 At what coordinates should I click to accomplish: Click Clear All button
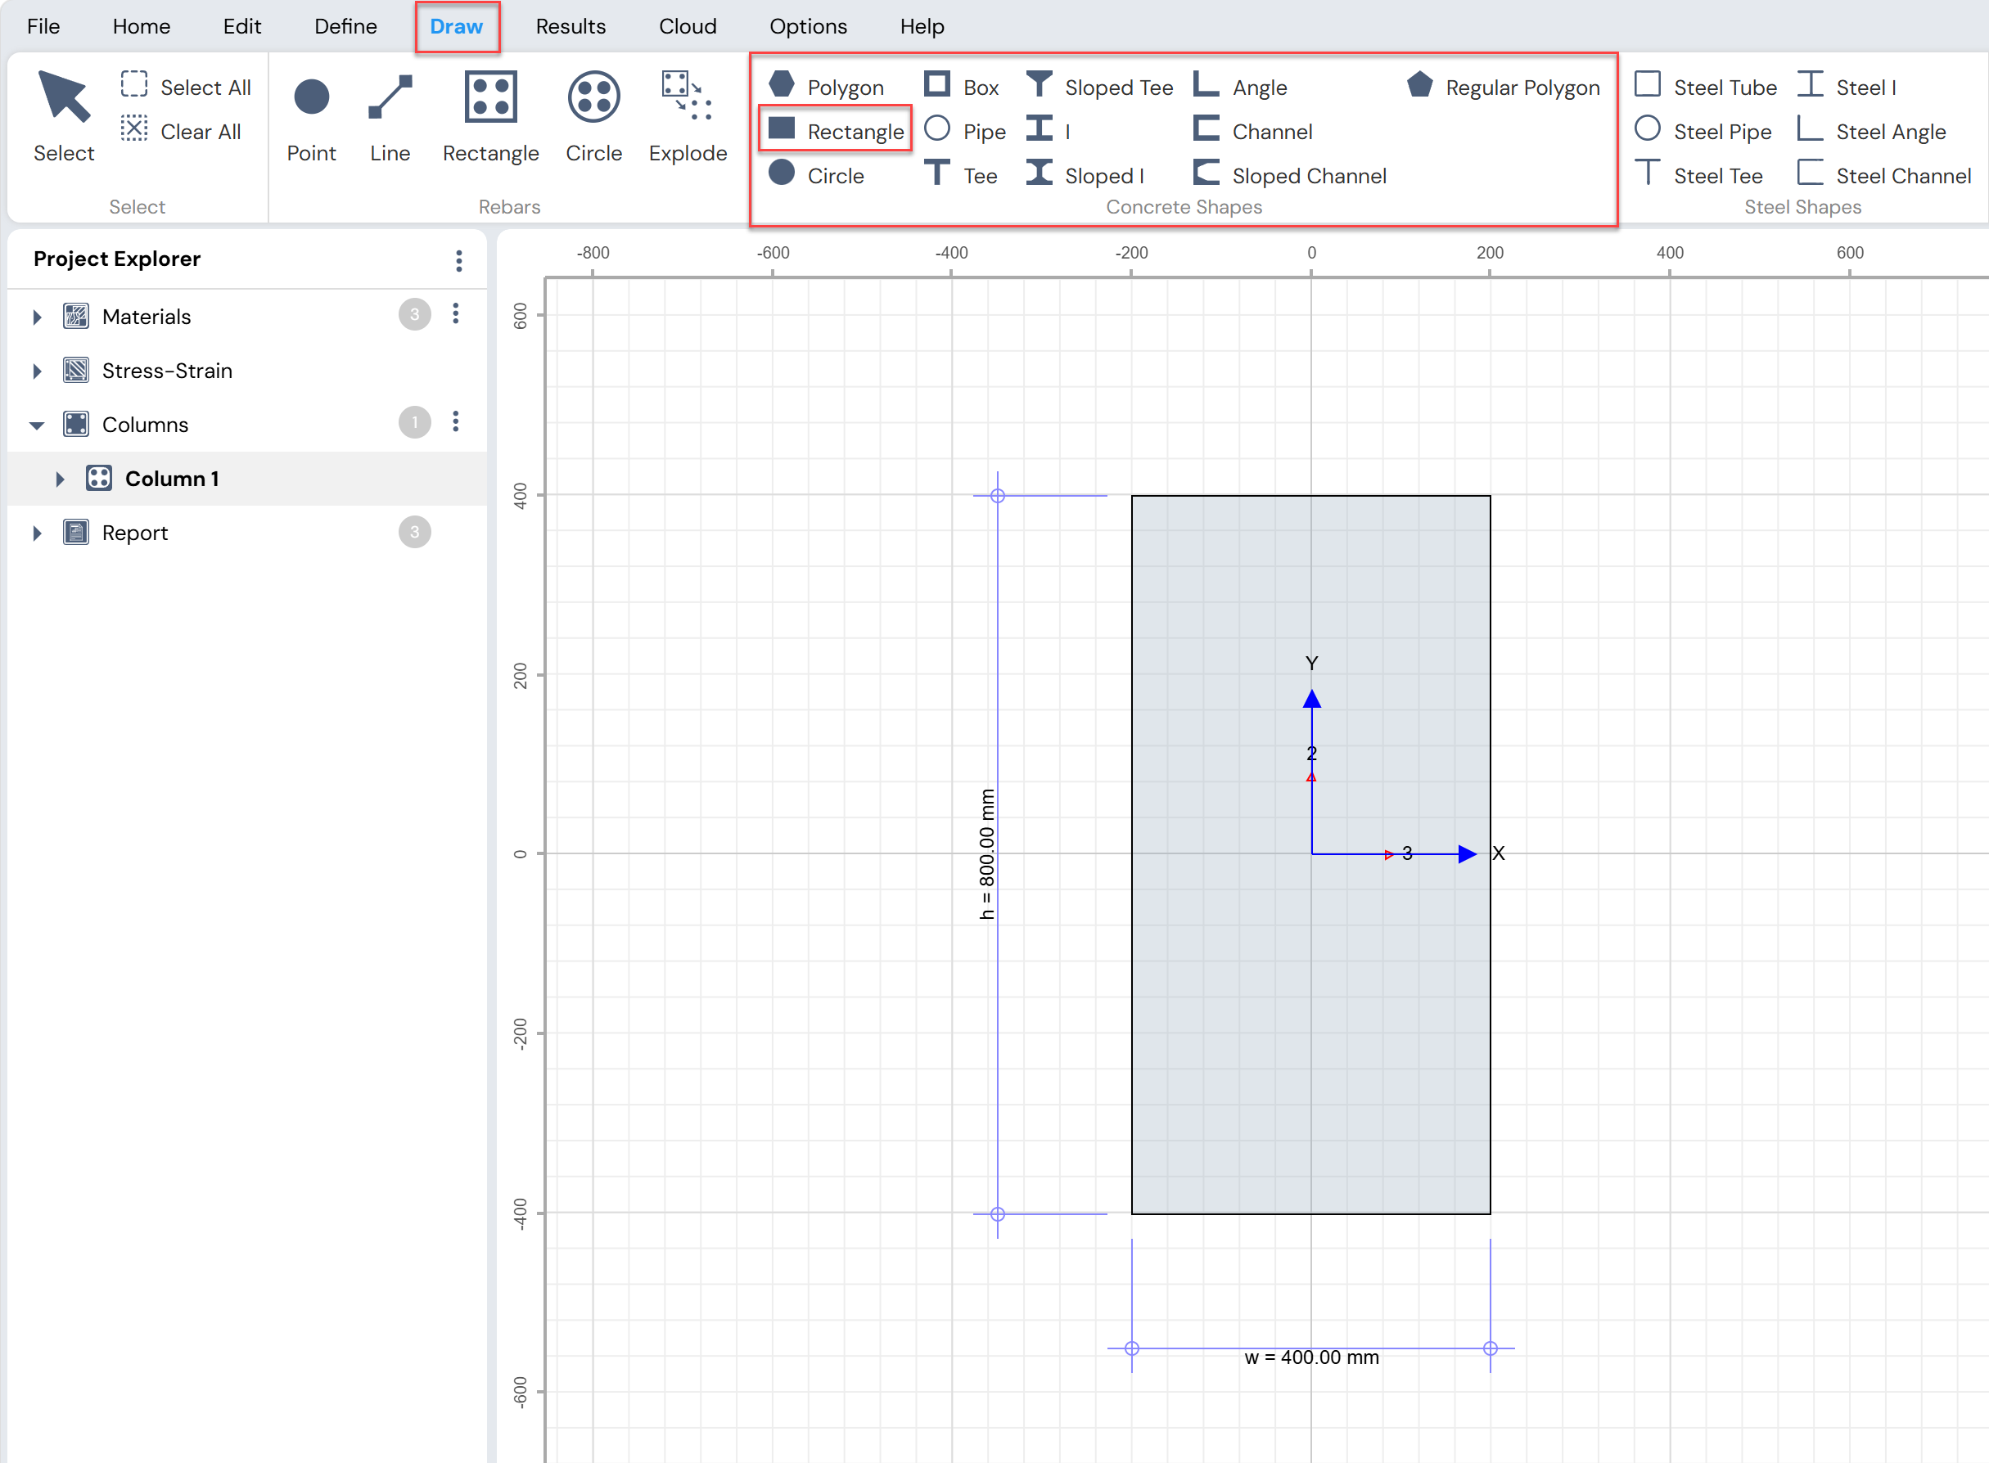[x=181, y=131]
